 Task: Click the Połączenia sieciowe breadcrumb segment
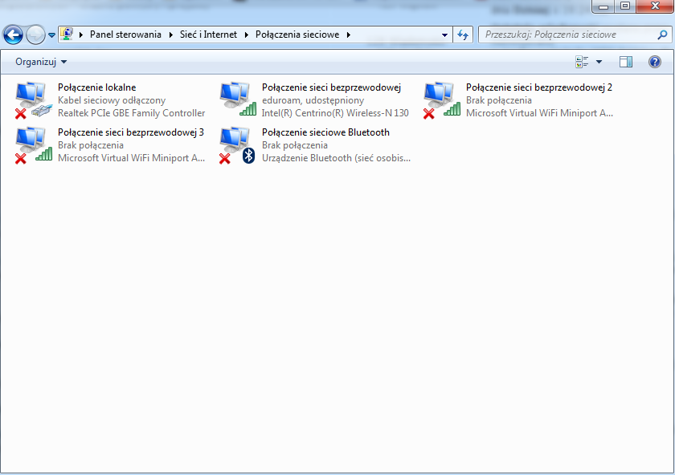pos(297,35)
